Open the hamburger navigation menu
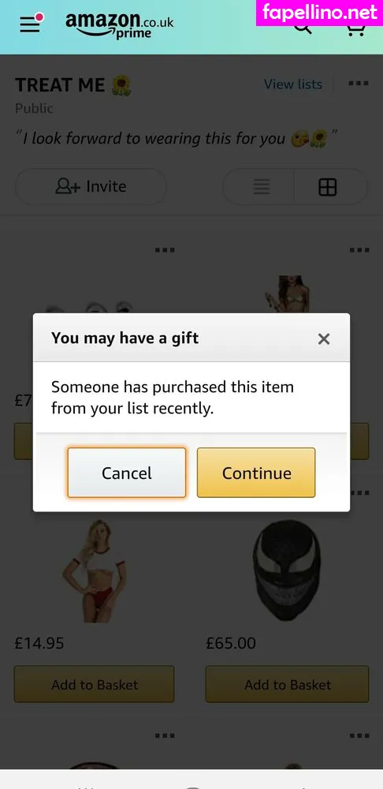 tap(30, 24)
